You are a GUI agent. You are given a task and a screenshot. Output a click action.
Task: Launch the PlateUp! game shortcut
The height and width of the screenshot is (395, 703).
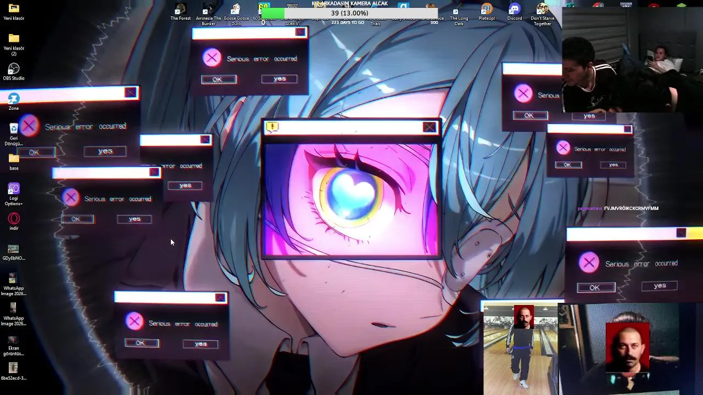(487, 12)
